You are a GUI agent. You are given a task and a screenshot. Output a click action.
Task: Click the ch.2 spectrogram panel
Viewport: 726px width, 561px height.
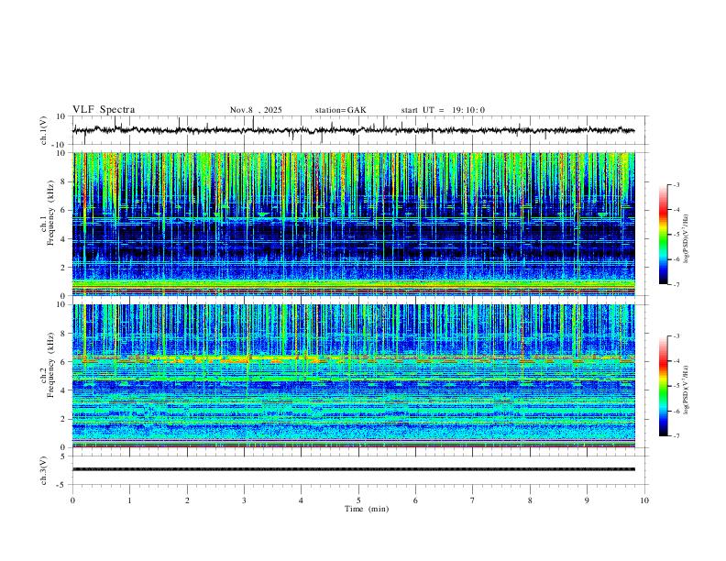coord(353,376)
